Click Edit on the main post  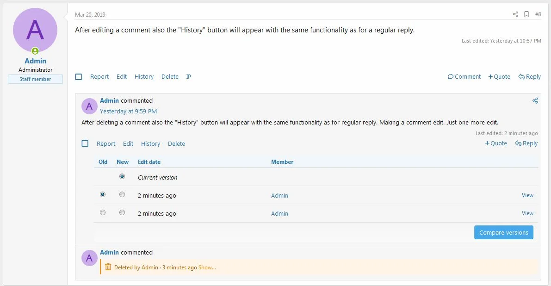click(x=122, y=77)
